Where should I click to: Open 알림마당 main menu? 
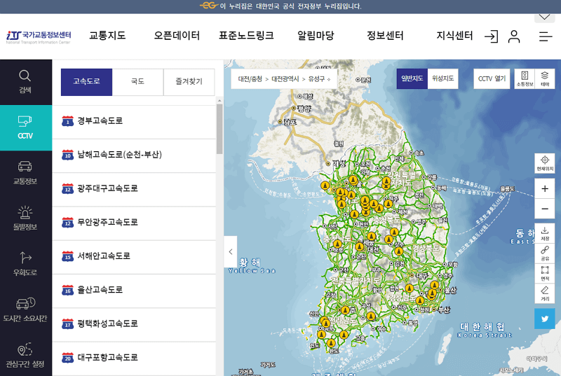coord(316,35)
